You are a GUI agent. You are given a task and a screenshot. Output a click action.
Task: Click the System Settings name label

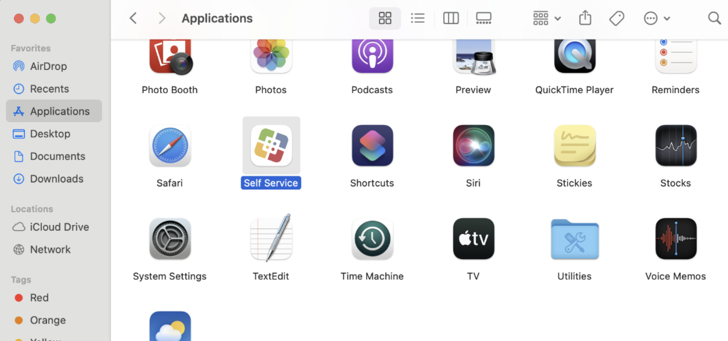[x=170, y=276]
